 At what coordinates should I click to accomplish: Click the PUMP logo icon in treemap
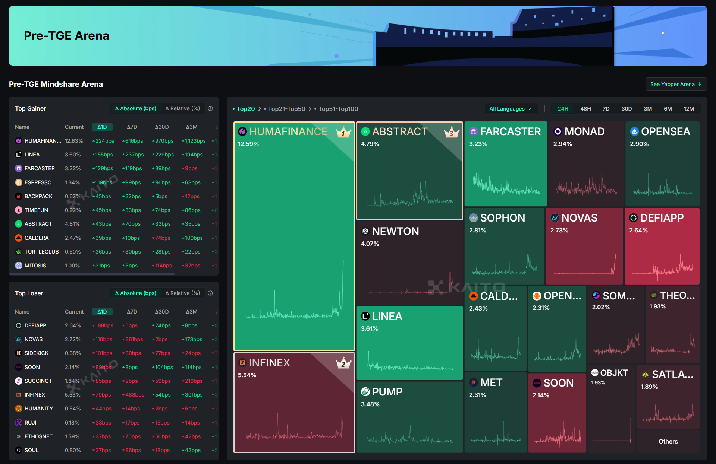[365, 392]
